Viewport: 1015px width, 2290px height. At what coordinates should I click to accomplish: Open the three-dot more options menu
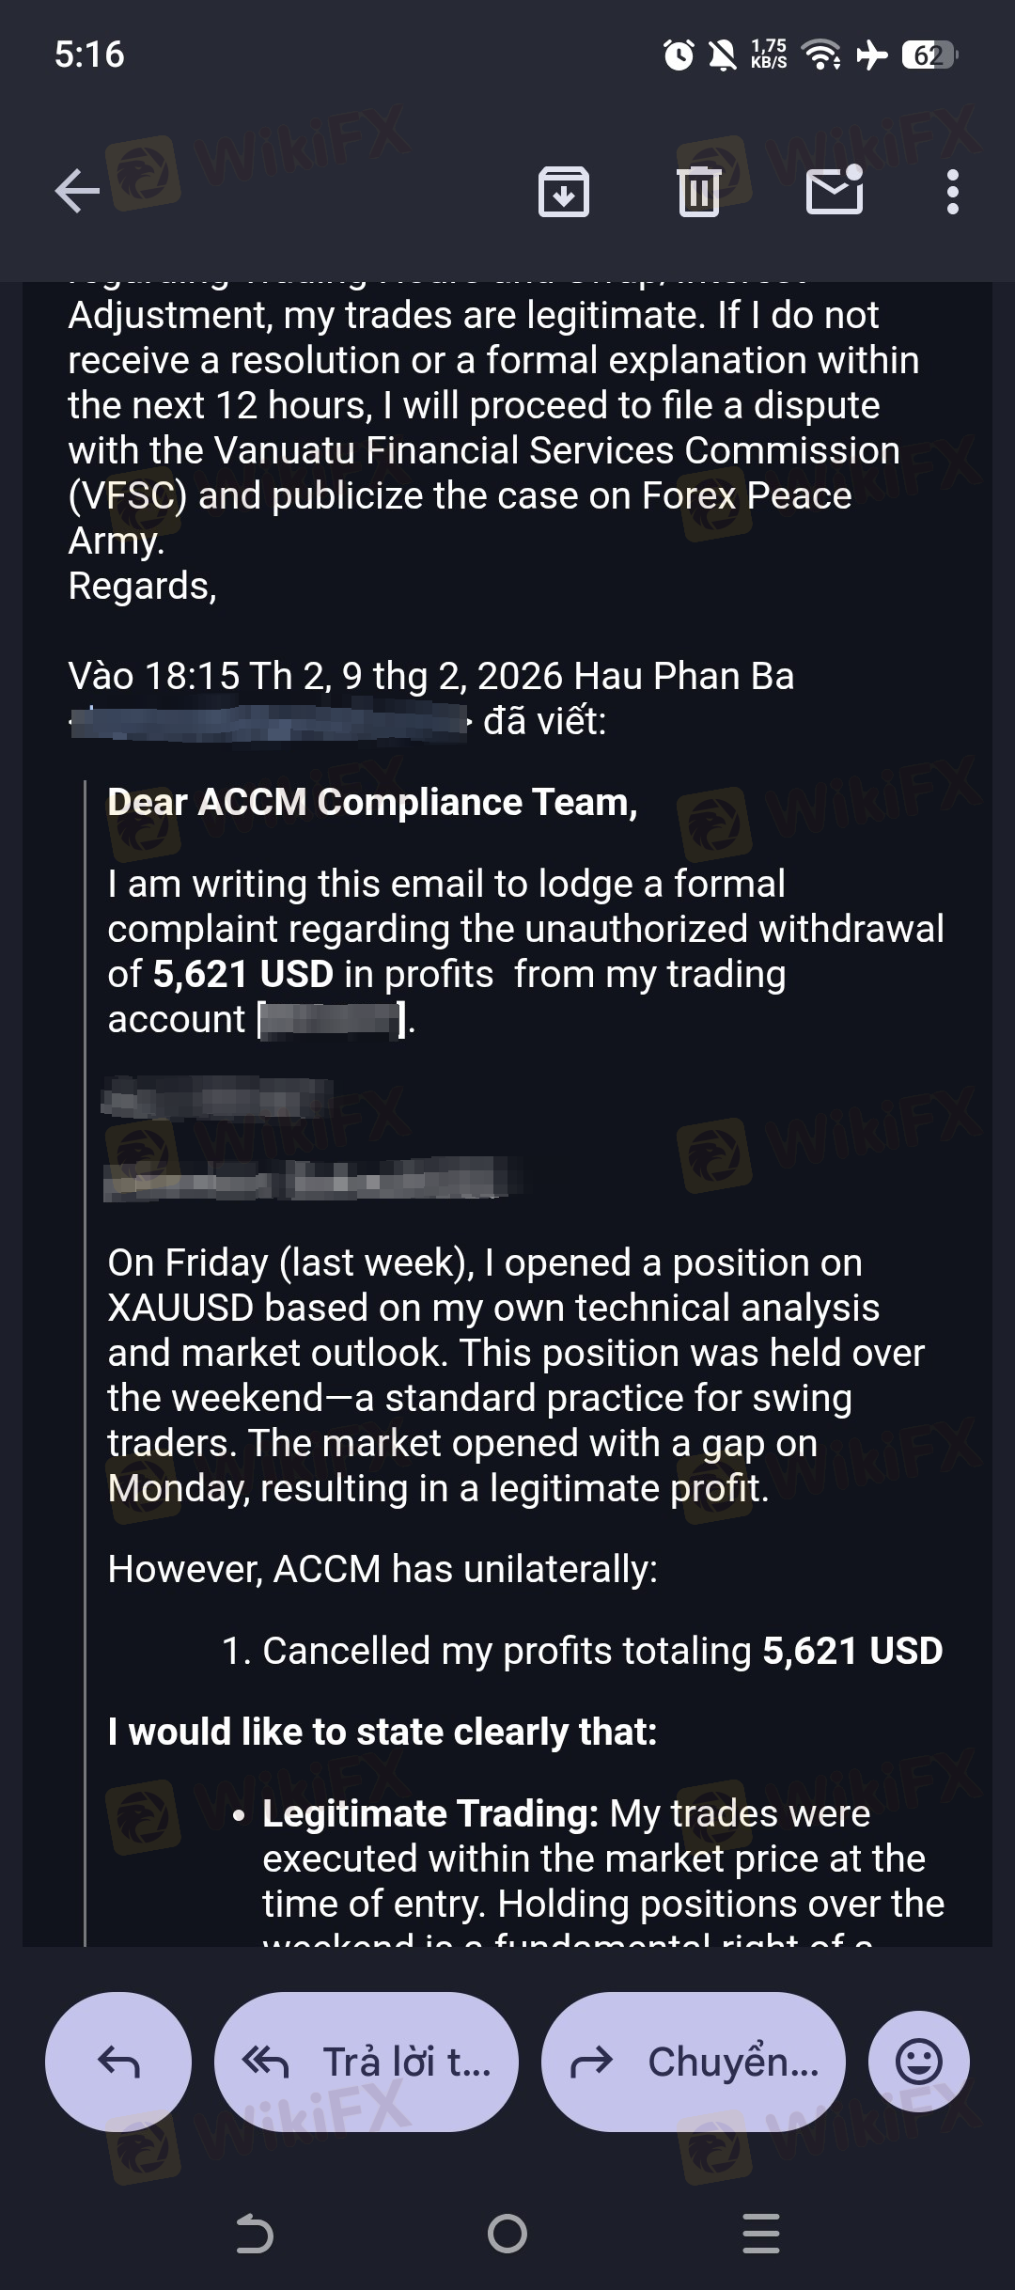pyautogui.click(x=953, y=192)
